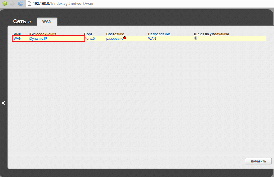Image resolution: width=274 pixels, height=177 pixels.
Task: Click the browser back arrow button
Action: [x=4, y=3]
